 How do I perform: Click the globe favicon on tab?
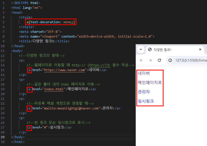[x=150, y=49]
